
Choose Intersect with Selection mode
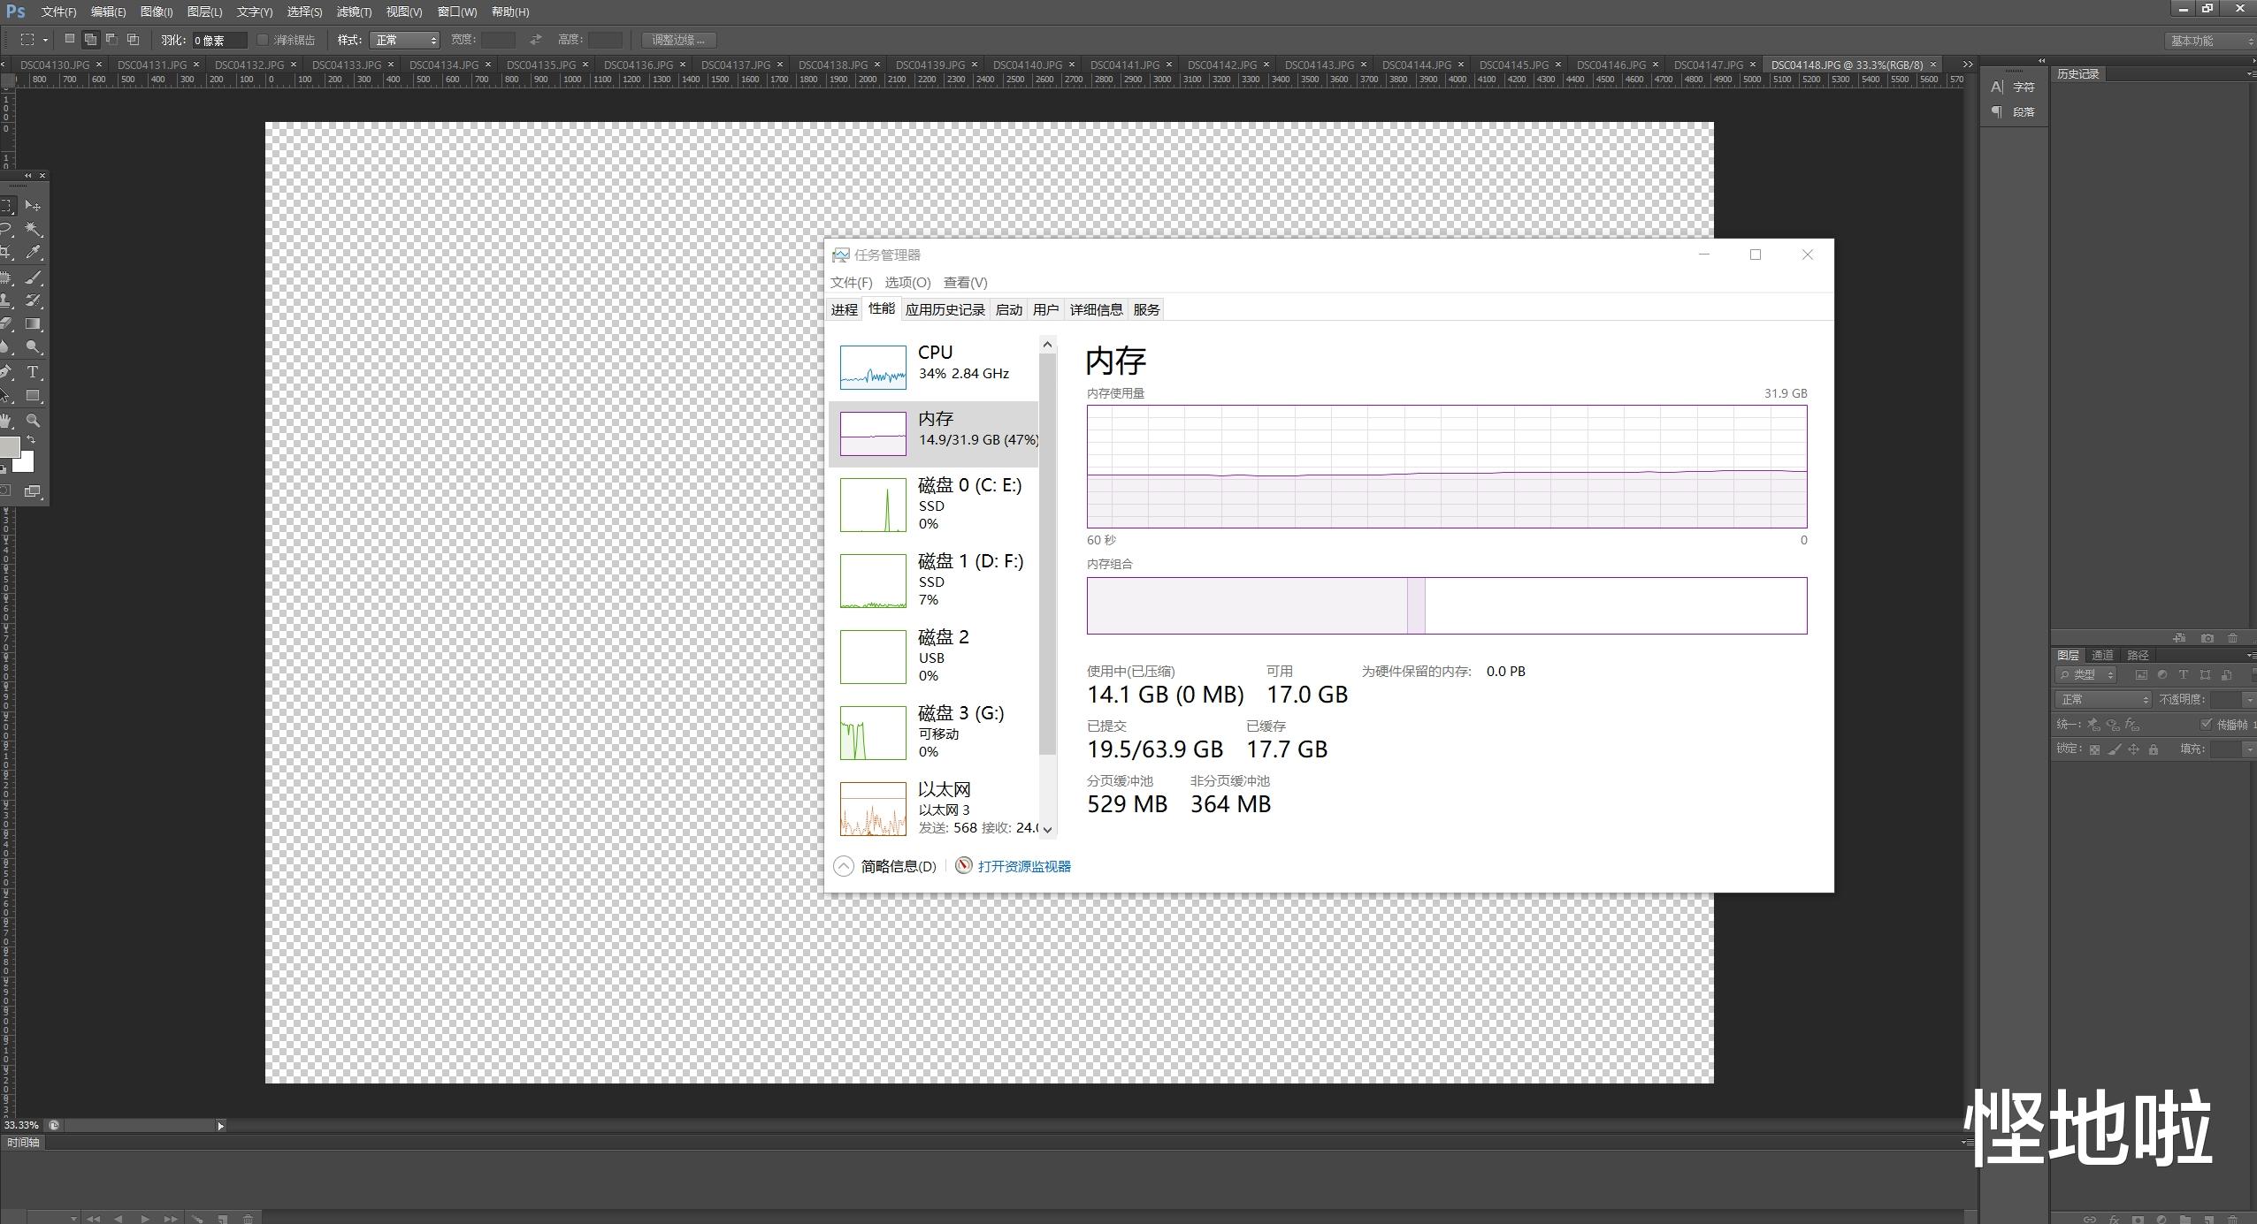coord(133,40)
